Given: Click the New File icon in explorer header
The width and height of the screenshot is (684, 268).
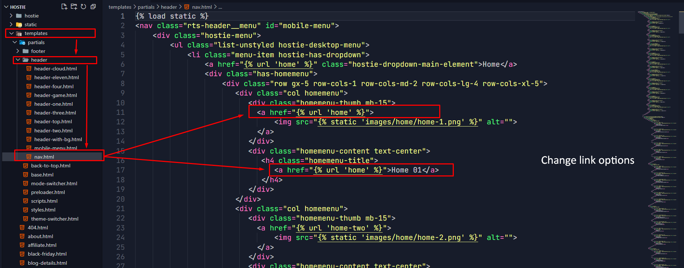Looking at the screenshot, I should (x=64, y=7).
